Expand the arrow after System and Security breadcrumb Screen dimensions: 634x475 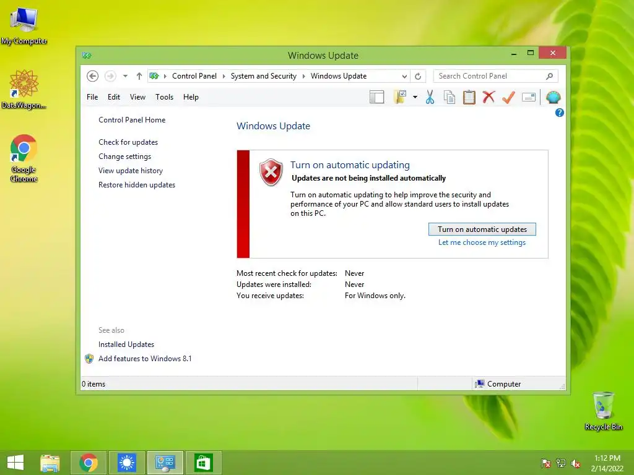(303, 76)
